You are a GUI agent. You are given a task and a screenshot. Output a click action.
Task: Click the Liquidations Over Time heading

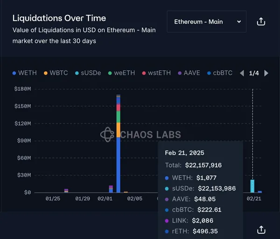click(59, 18)
